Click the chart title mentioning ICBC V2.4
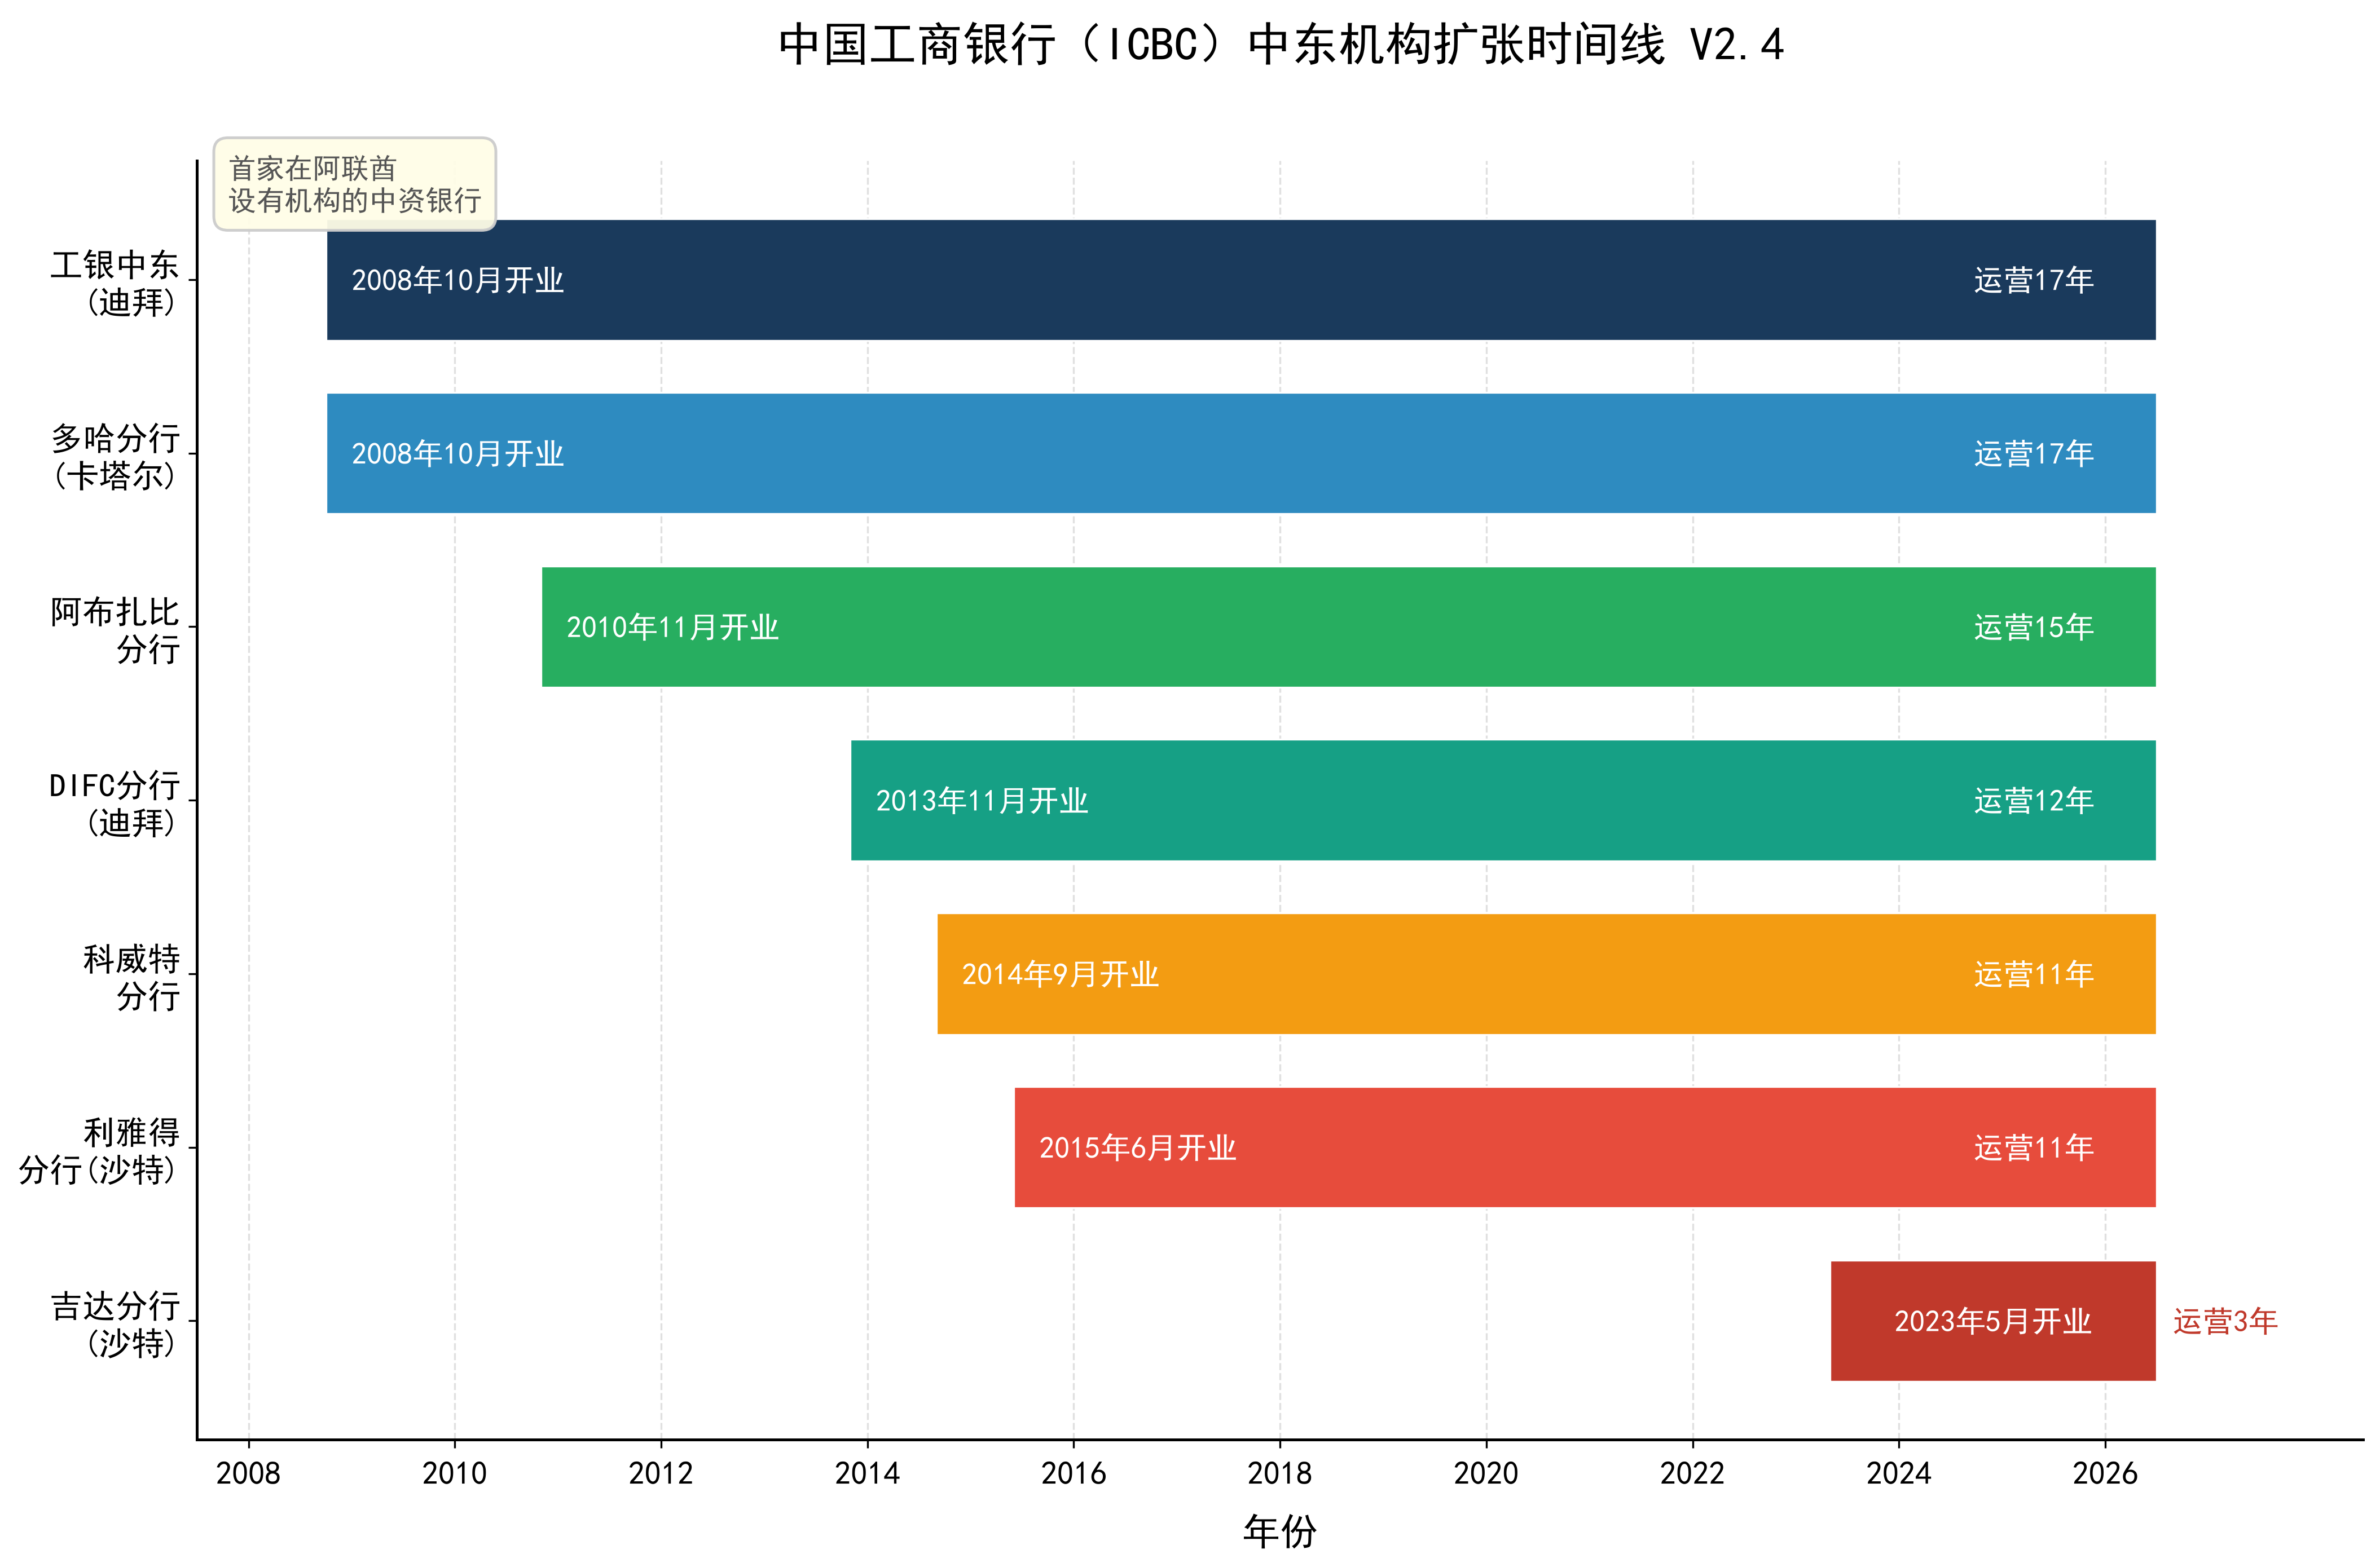Viewport: 2380px width, 1567px height. [1280, 45]
